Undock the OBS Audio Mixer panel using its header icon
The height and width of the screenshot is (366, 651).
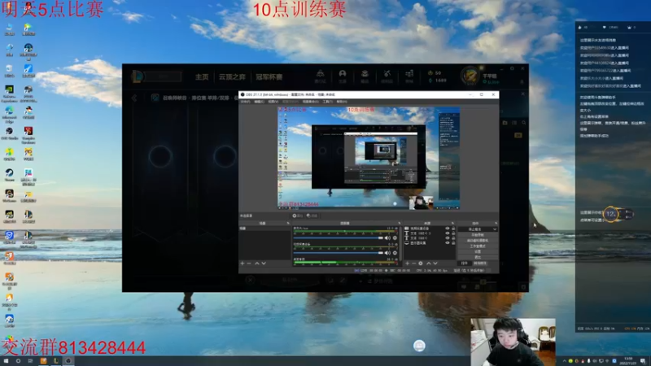[x=400, y=223]
